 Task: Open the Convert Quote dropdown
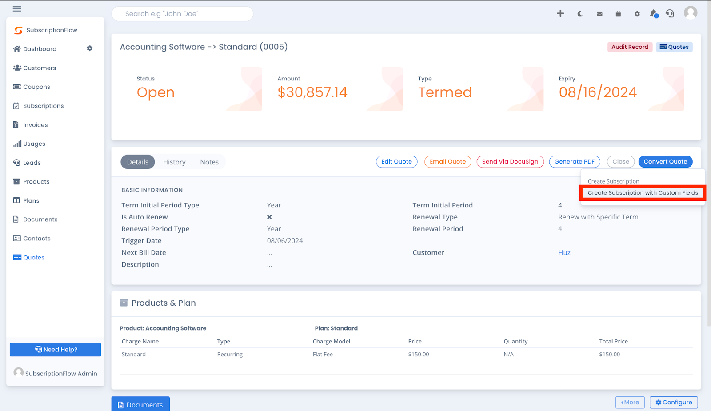pyautogui.click(x=665, y=162)
